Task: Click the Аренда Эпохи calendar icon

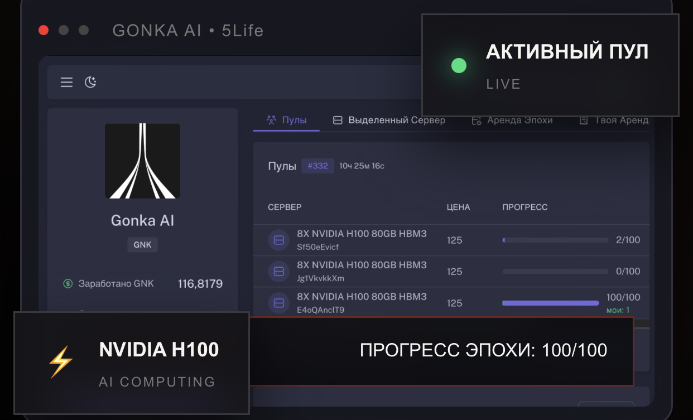Action: pos(477,120)
